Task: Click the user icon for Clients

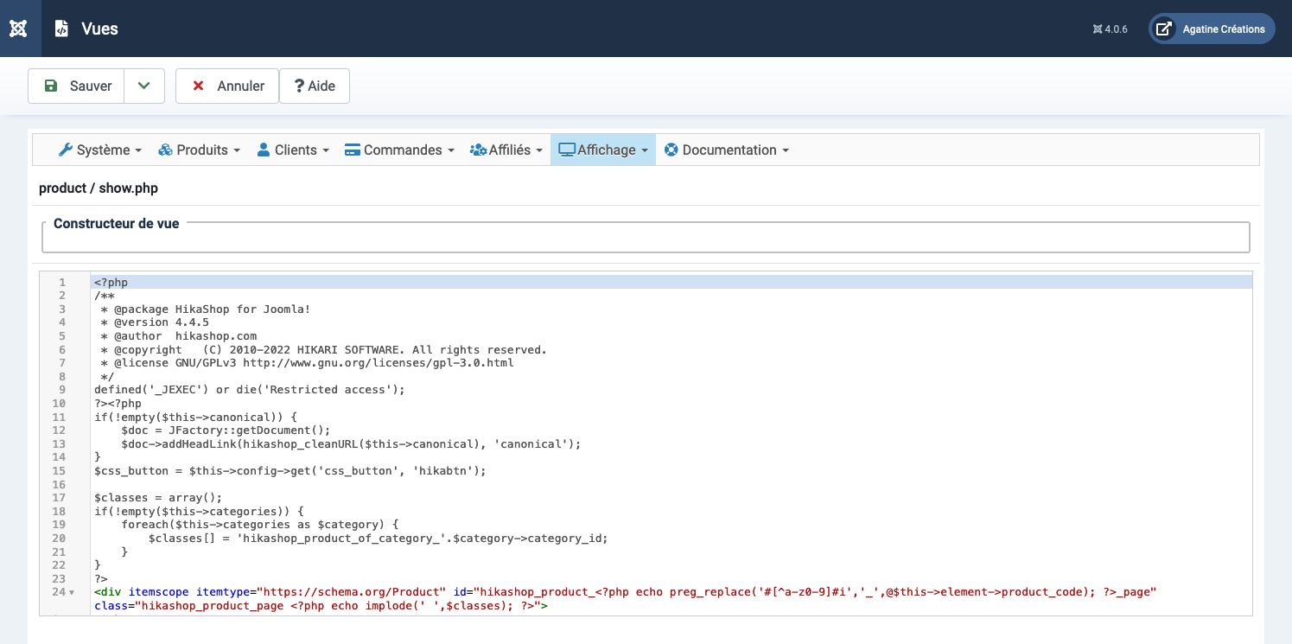Action: (264, 150)
